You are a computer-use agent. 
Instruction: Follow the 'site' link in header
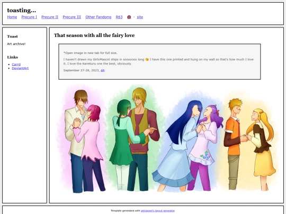140,17
